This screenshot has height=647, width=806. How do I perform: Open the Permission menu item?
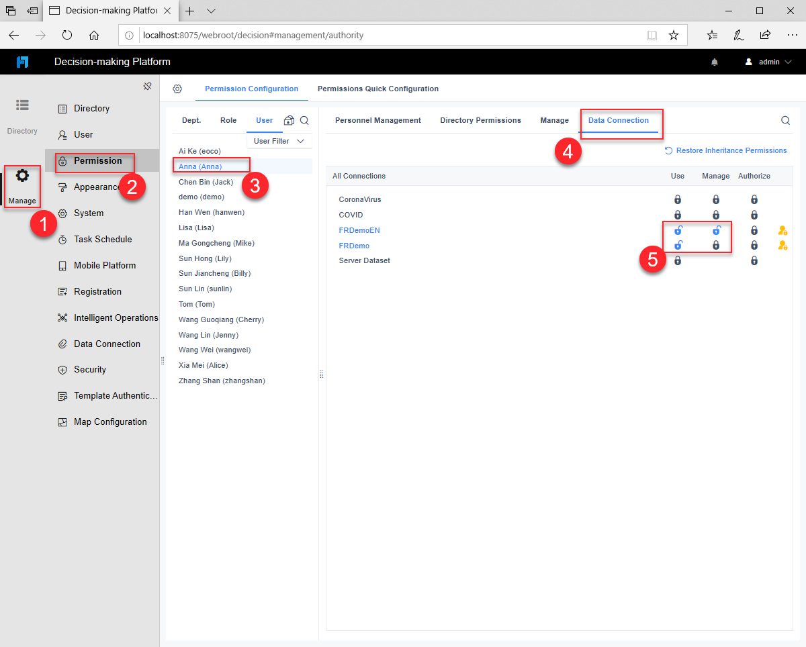[102, 160]
